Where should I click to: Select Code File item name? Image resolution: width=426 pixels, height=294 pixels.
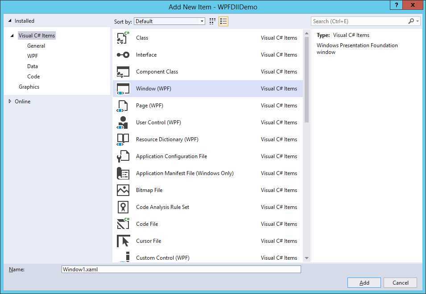[x=147, y=224]
